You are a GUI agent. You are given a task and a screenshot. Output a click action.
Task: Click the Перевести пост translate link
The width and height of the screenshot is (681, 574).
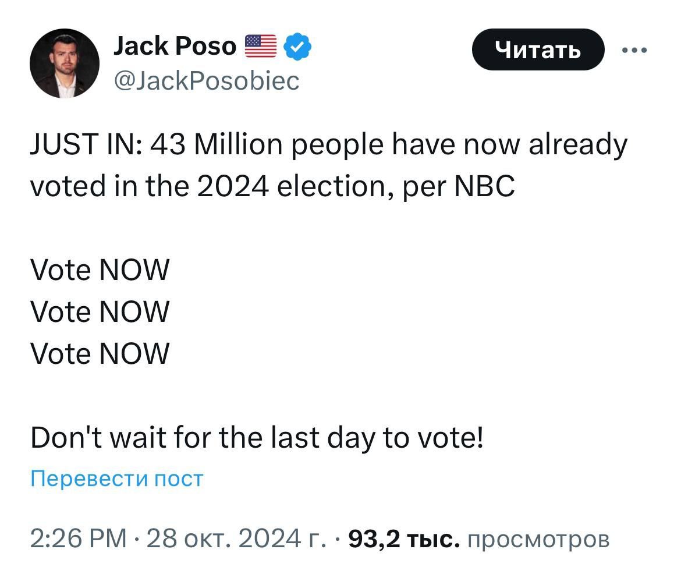(x=117, y=479)
